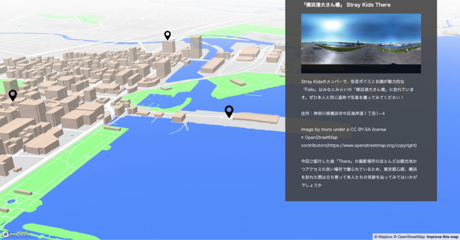Click the 'image by mura' CC BY-SA credit
The width and height of the screenshot is (460, 240).
(x=343, y=129)
